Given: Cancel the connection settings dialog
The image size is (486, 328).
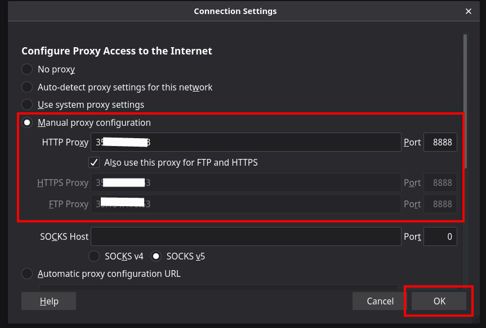Looking at the screenshot, I should [x=380, y=301].
